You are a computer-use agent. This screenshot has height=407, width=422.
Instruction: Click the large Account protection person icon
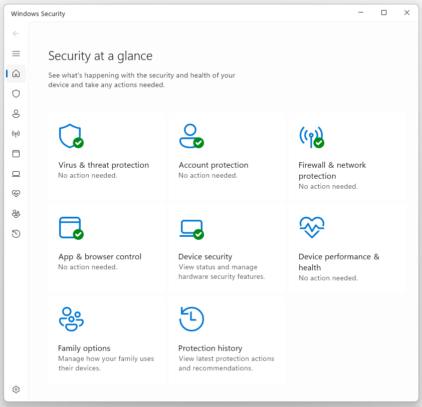[191, 136]
